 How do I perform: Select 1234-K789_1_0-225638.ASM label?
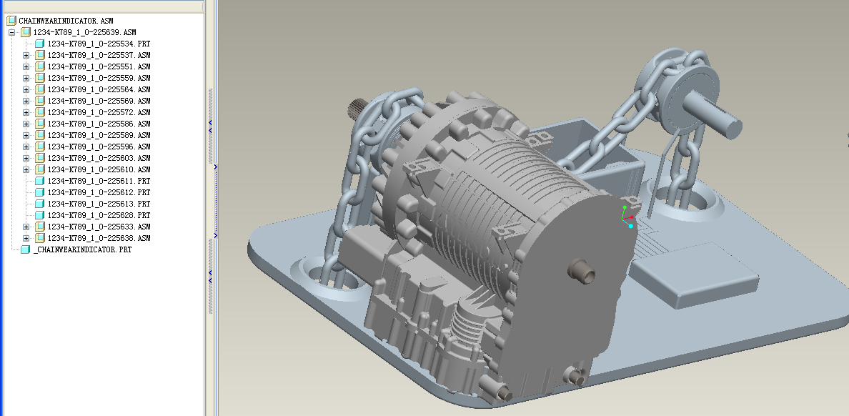[99, 238]
